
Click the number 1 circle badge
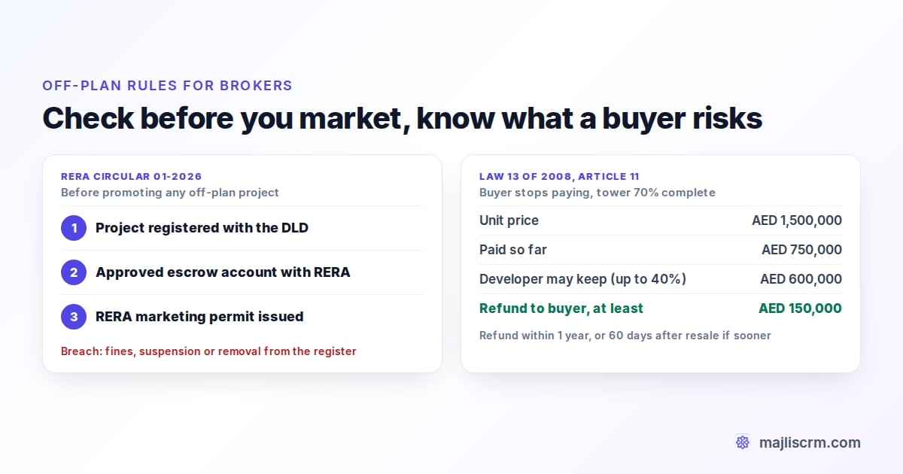74,228
